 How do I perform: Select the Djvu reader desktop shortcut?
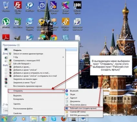54,7
